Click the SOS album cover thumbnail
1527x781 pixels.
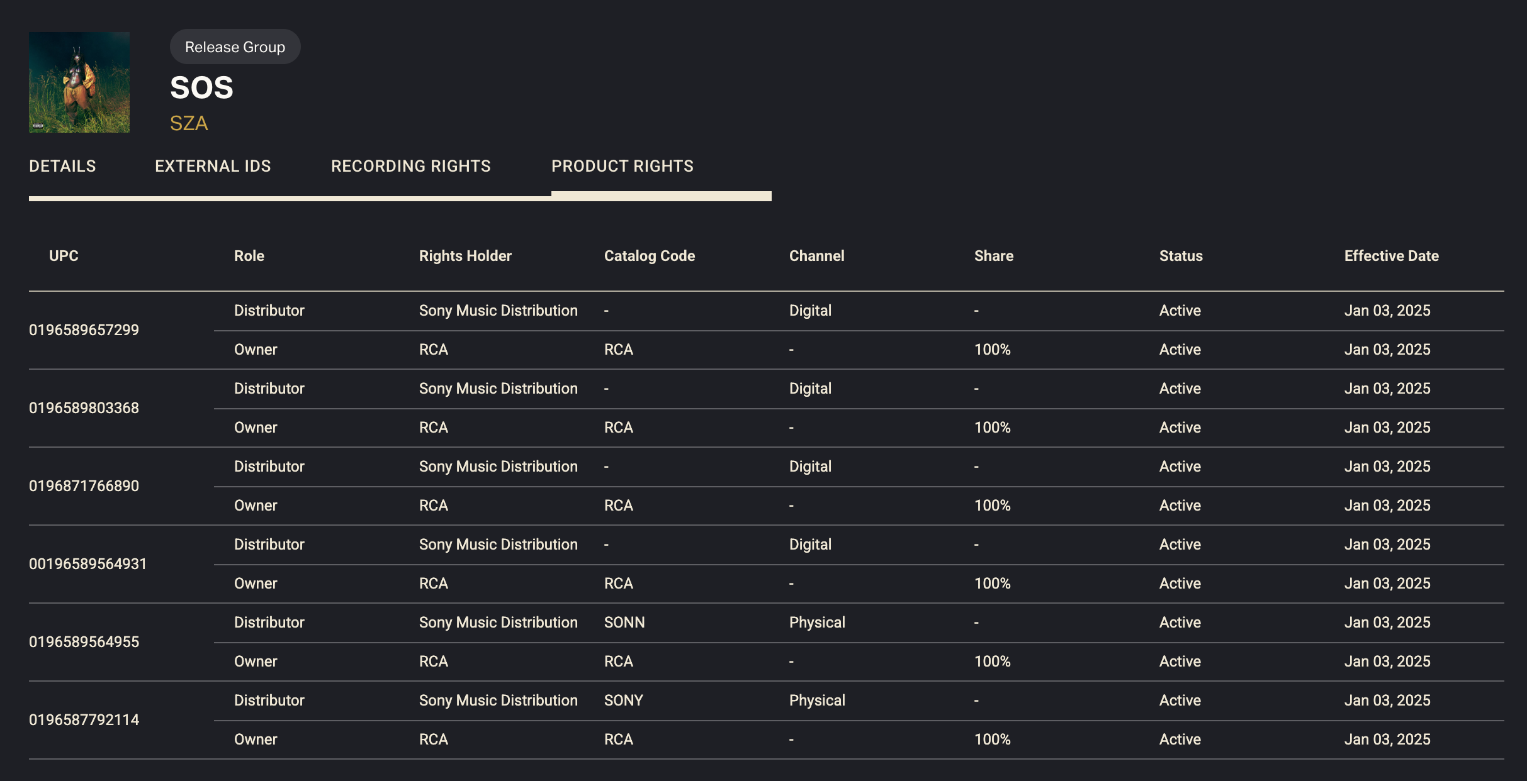tap(79, 82)
